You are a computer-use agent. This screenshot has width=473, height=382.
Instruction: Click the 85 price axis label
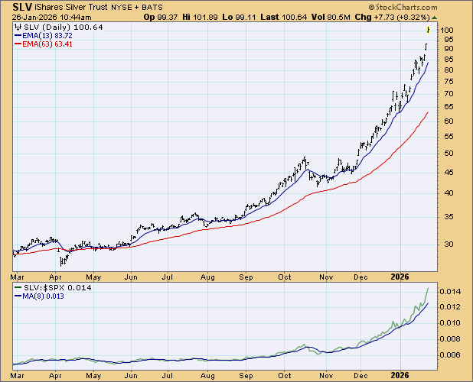click(449, 60)
